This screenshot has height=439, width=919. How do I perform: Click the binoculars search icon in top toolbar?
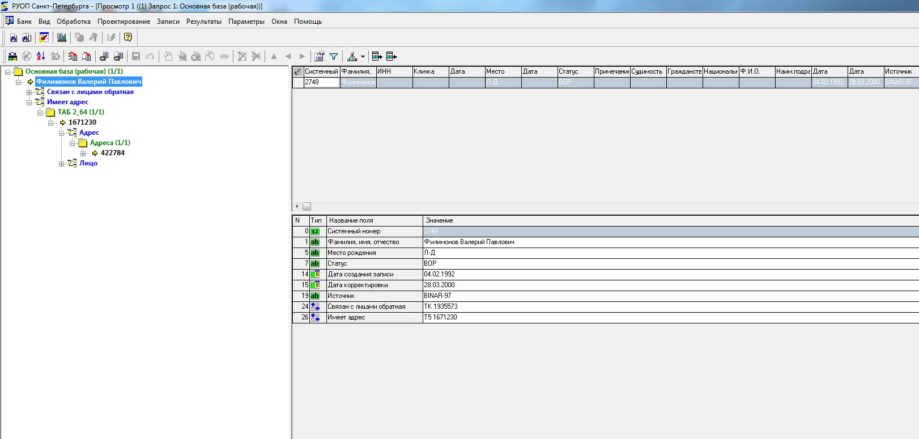pyautogui.click(x=14, y=37)
